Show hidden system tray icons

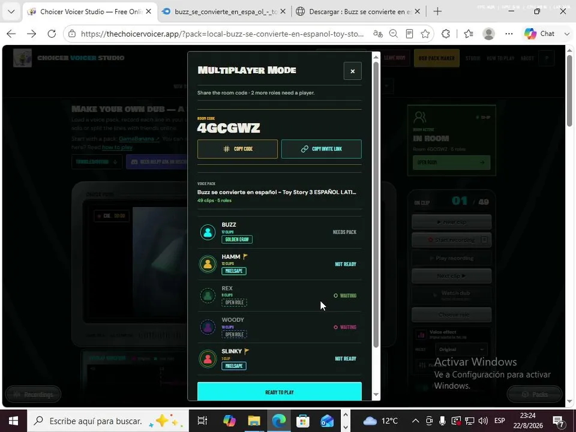click(415, 421)
